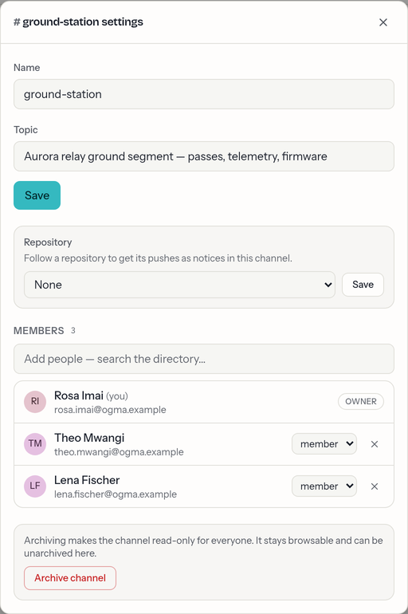Open the Repository dropdown showing None
Screen dimensions: 408x614
[x=179, y=285]
